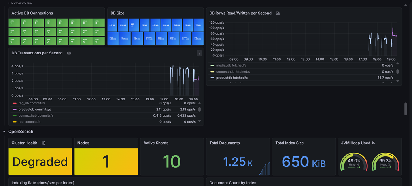Click the up arrow of the DB Rows legend scrollbar
Screen dimensions: 412x186
tap(397, 63)
